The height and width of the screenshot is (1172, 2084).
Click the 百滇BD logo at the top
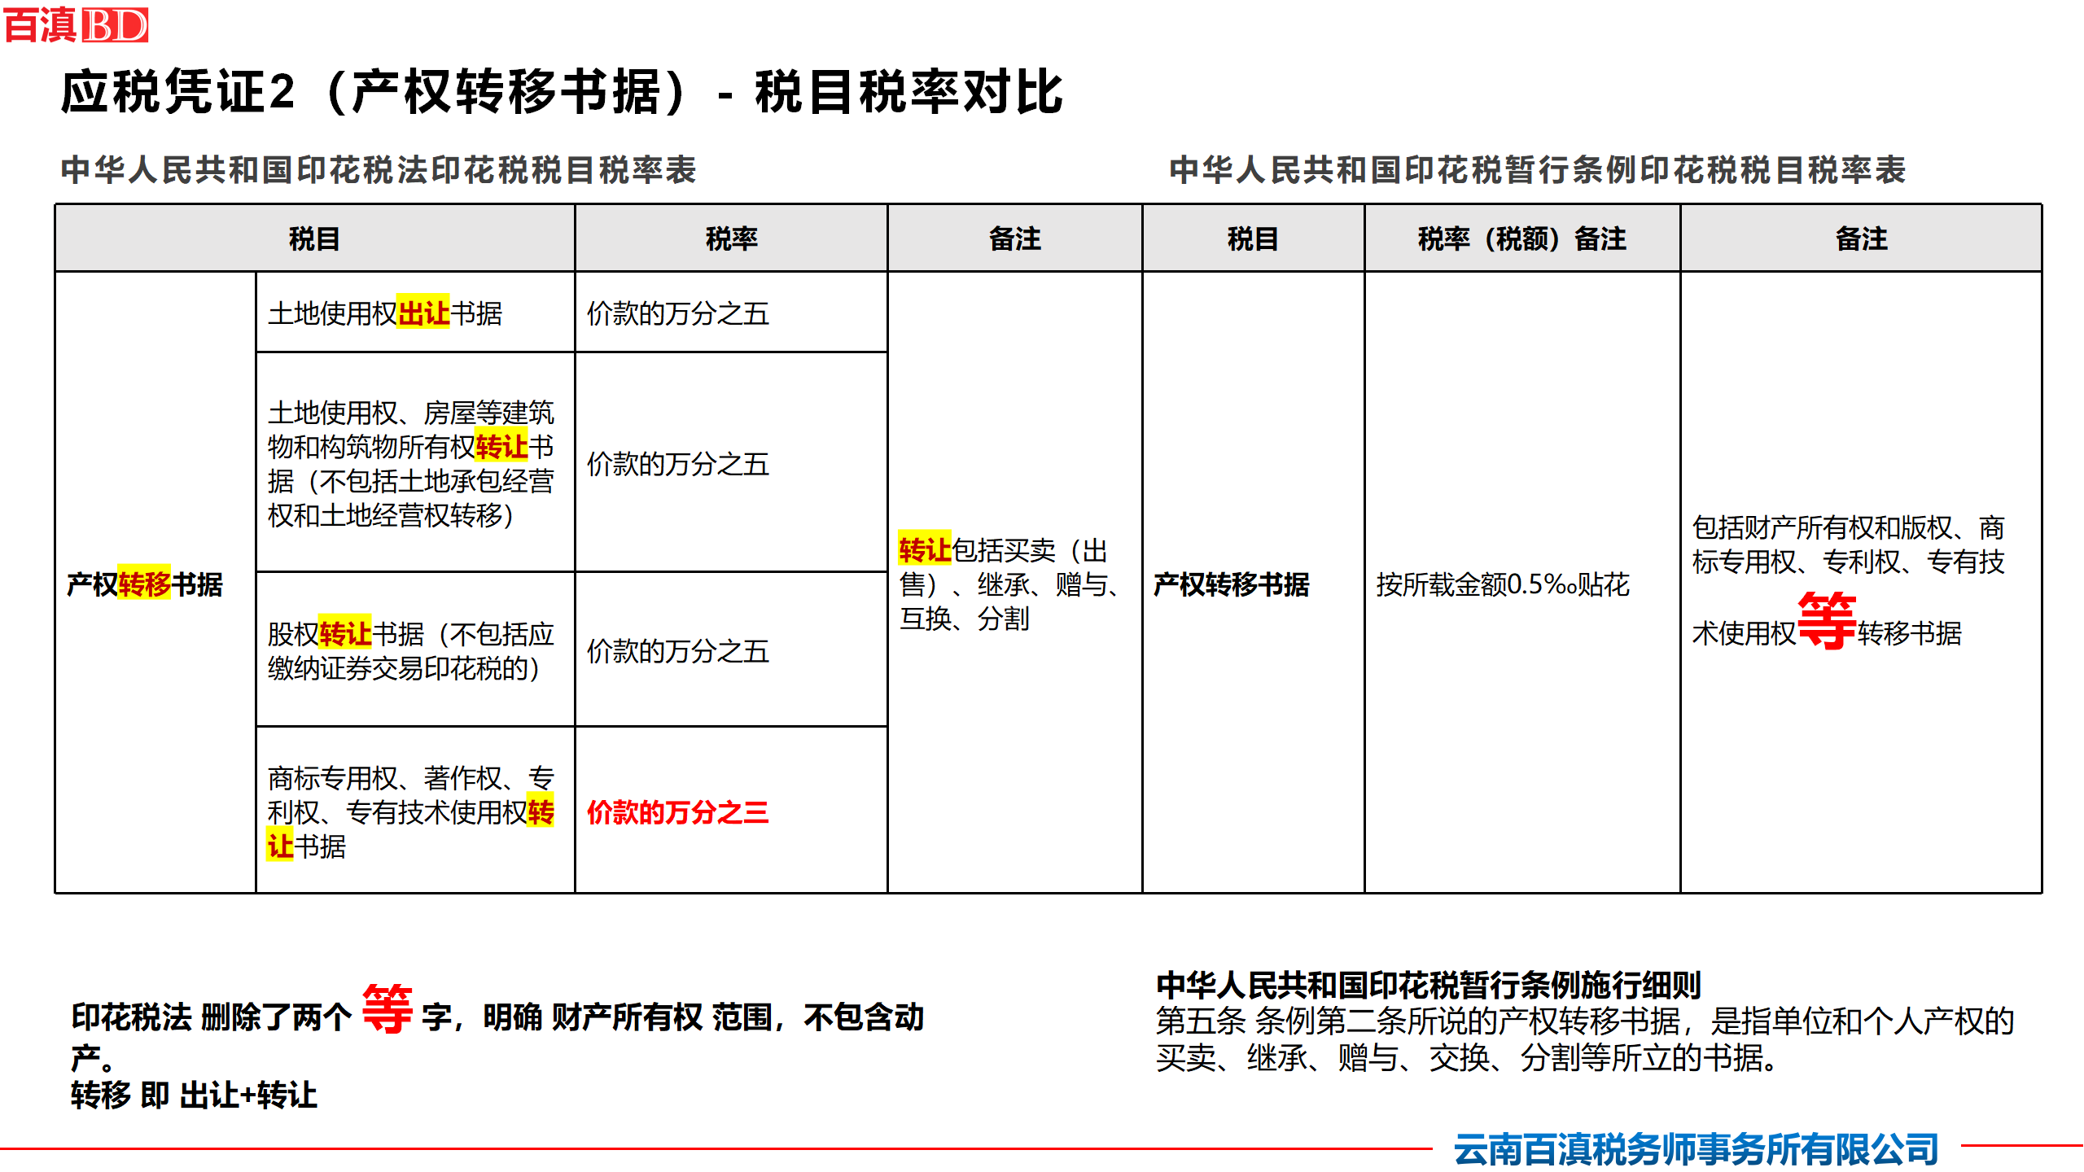[x=77, y=24]
